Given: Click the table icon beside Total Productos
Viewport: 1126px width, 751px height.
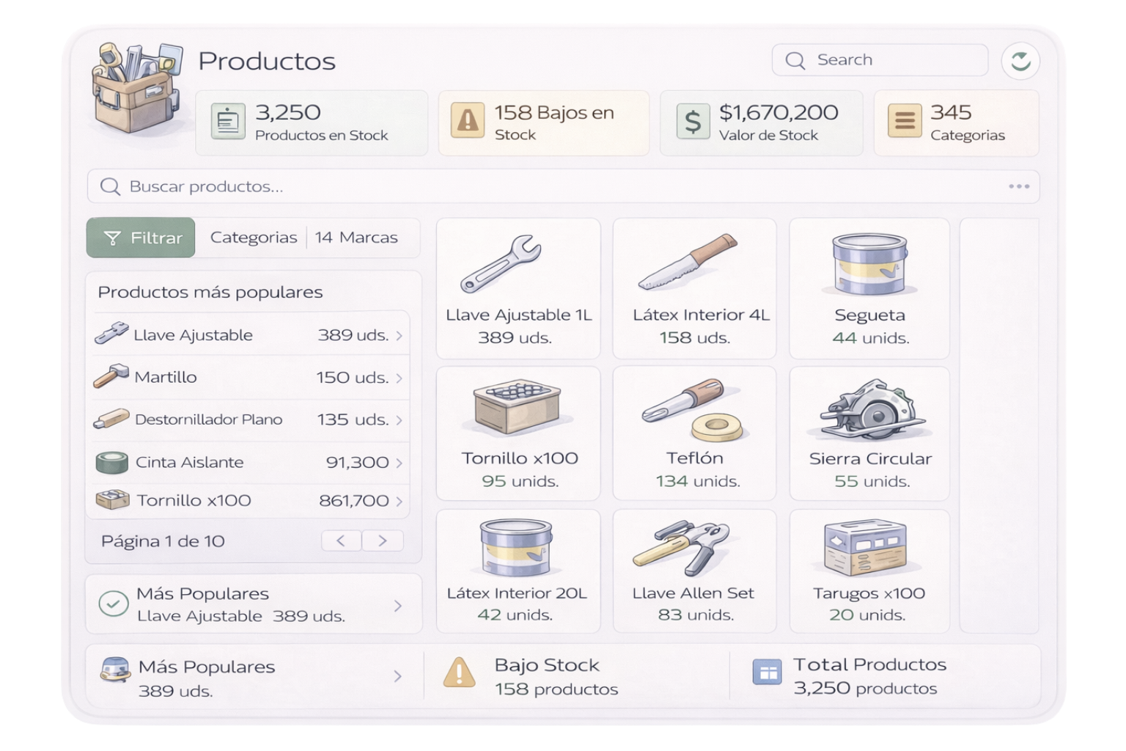Looking at the screenshot, I should (766, 671).
